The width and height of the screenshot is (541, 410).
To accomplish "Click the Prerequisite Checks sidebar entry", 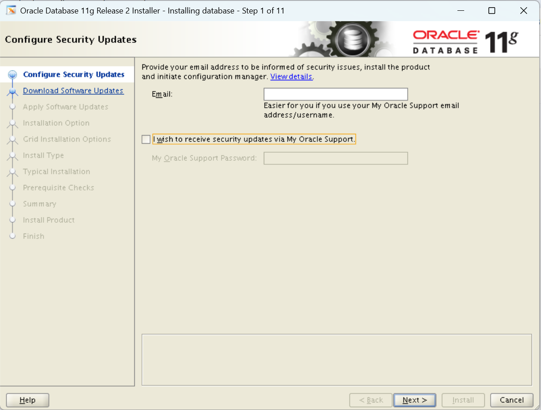I will (x=58, y=188).
